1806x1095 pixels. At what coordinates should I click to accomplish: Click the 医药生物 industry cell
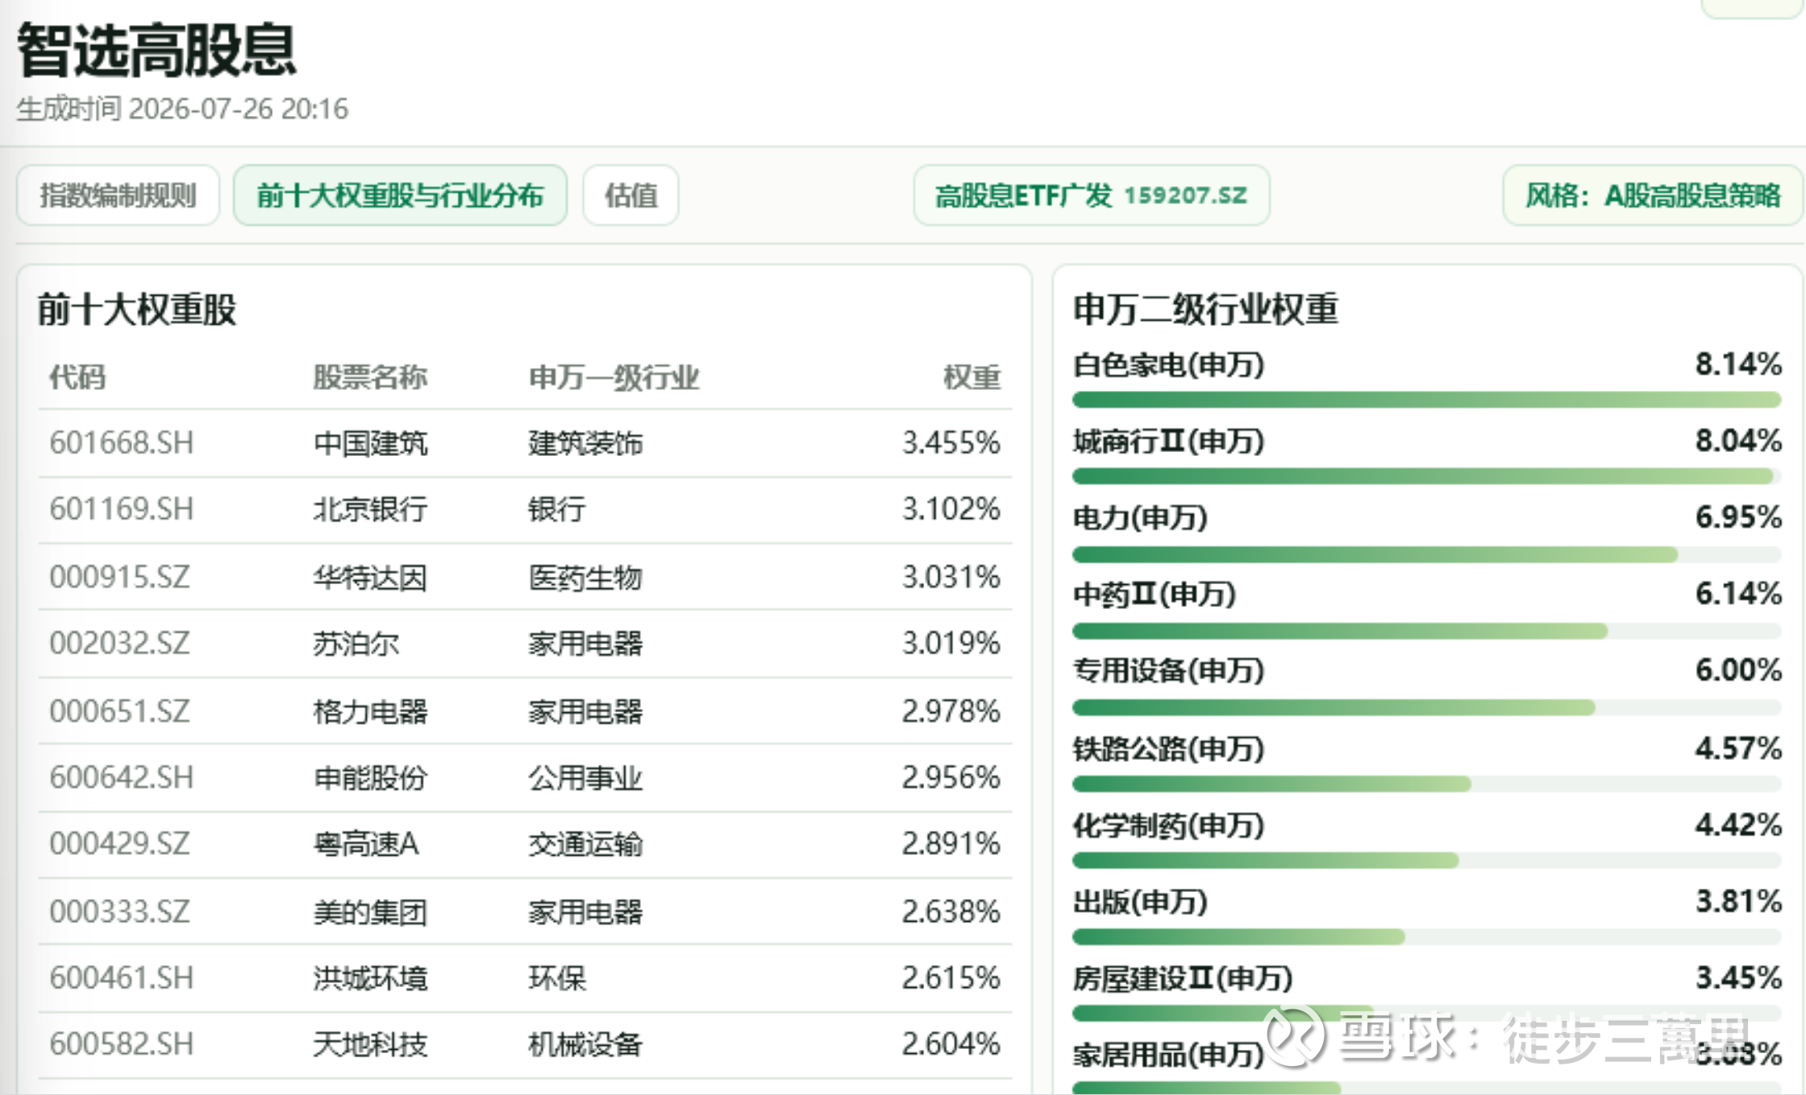585,577
